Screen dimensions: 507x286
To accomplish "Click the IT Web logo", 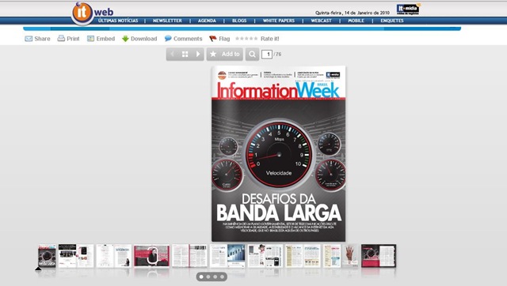I will (93, 13).
